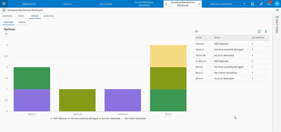281x132 pixels.
Task: Click the dashboard icon beside the page title
Action: click(x=4, y=10)
